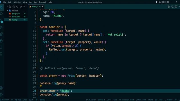180x101 pixels.
Task: Open the Go menu
Action: [30, 2]
